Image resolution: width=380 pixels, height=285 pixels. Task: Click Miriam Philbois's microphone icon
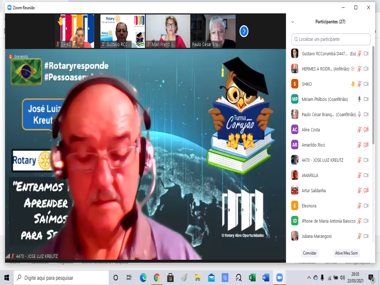tap(359, 99)
